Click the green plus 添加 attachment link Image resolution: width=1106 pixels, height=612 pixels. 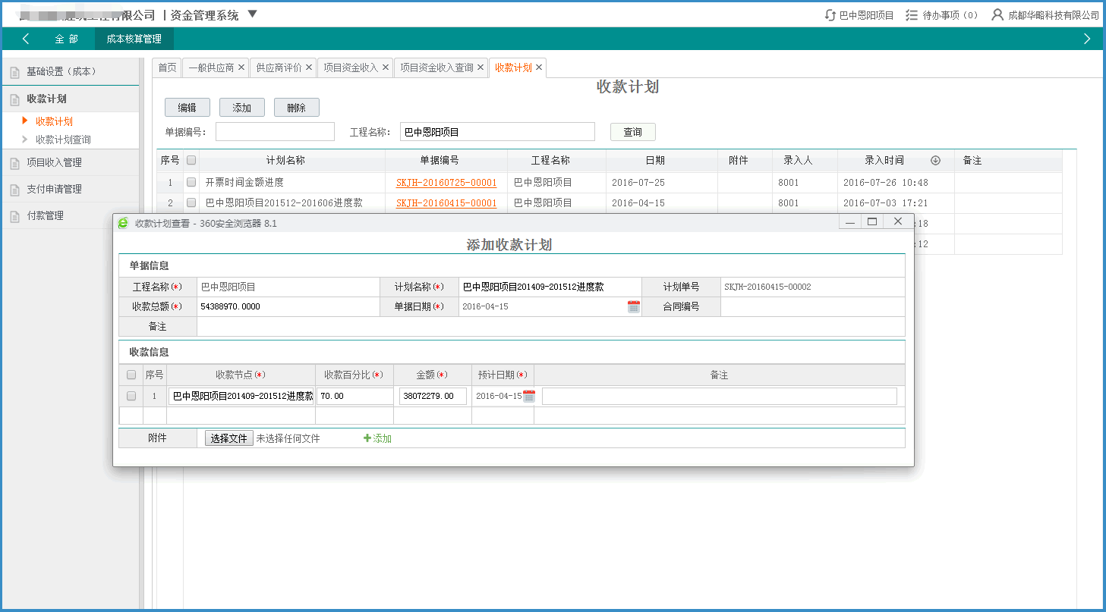[377, 438]
